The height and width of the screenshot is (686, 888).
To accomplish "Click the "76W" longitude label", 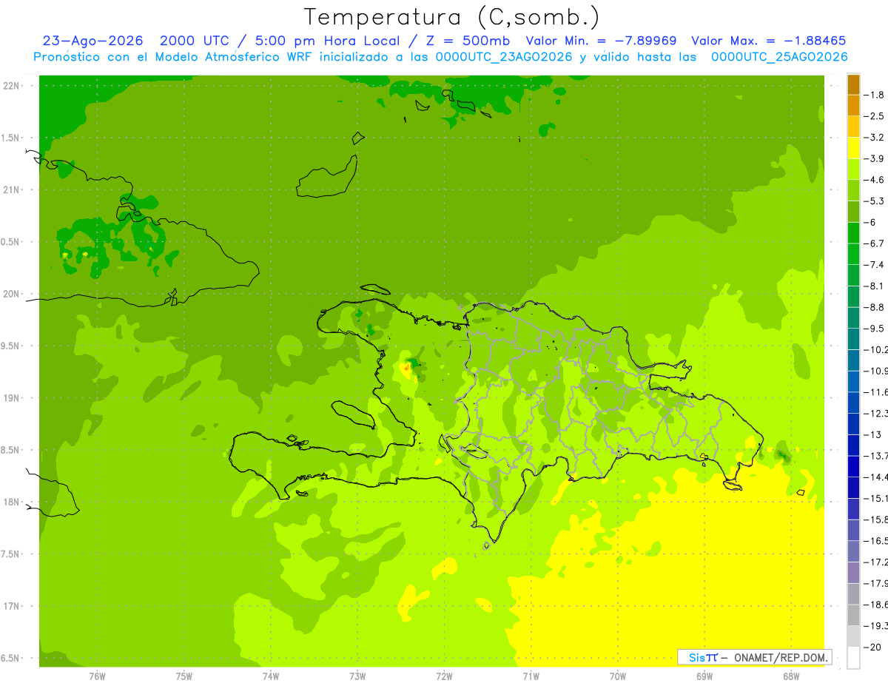I will (x=97, y=676).
